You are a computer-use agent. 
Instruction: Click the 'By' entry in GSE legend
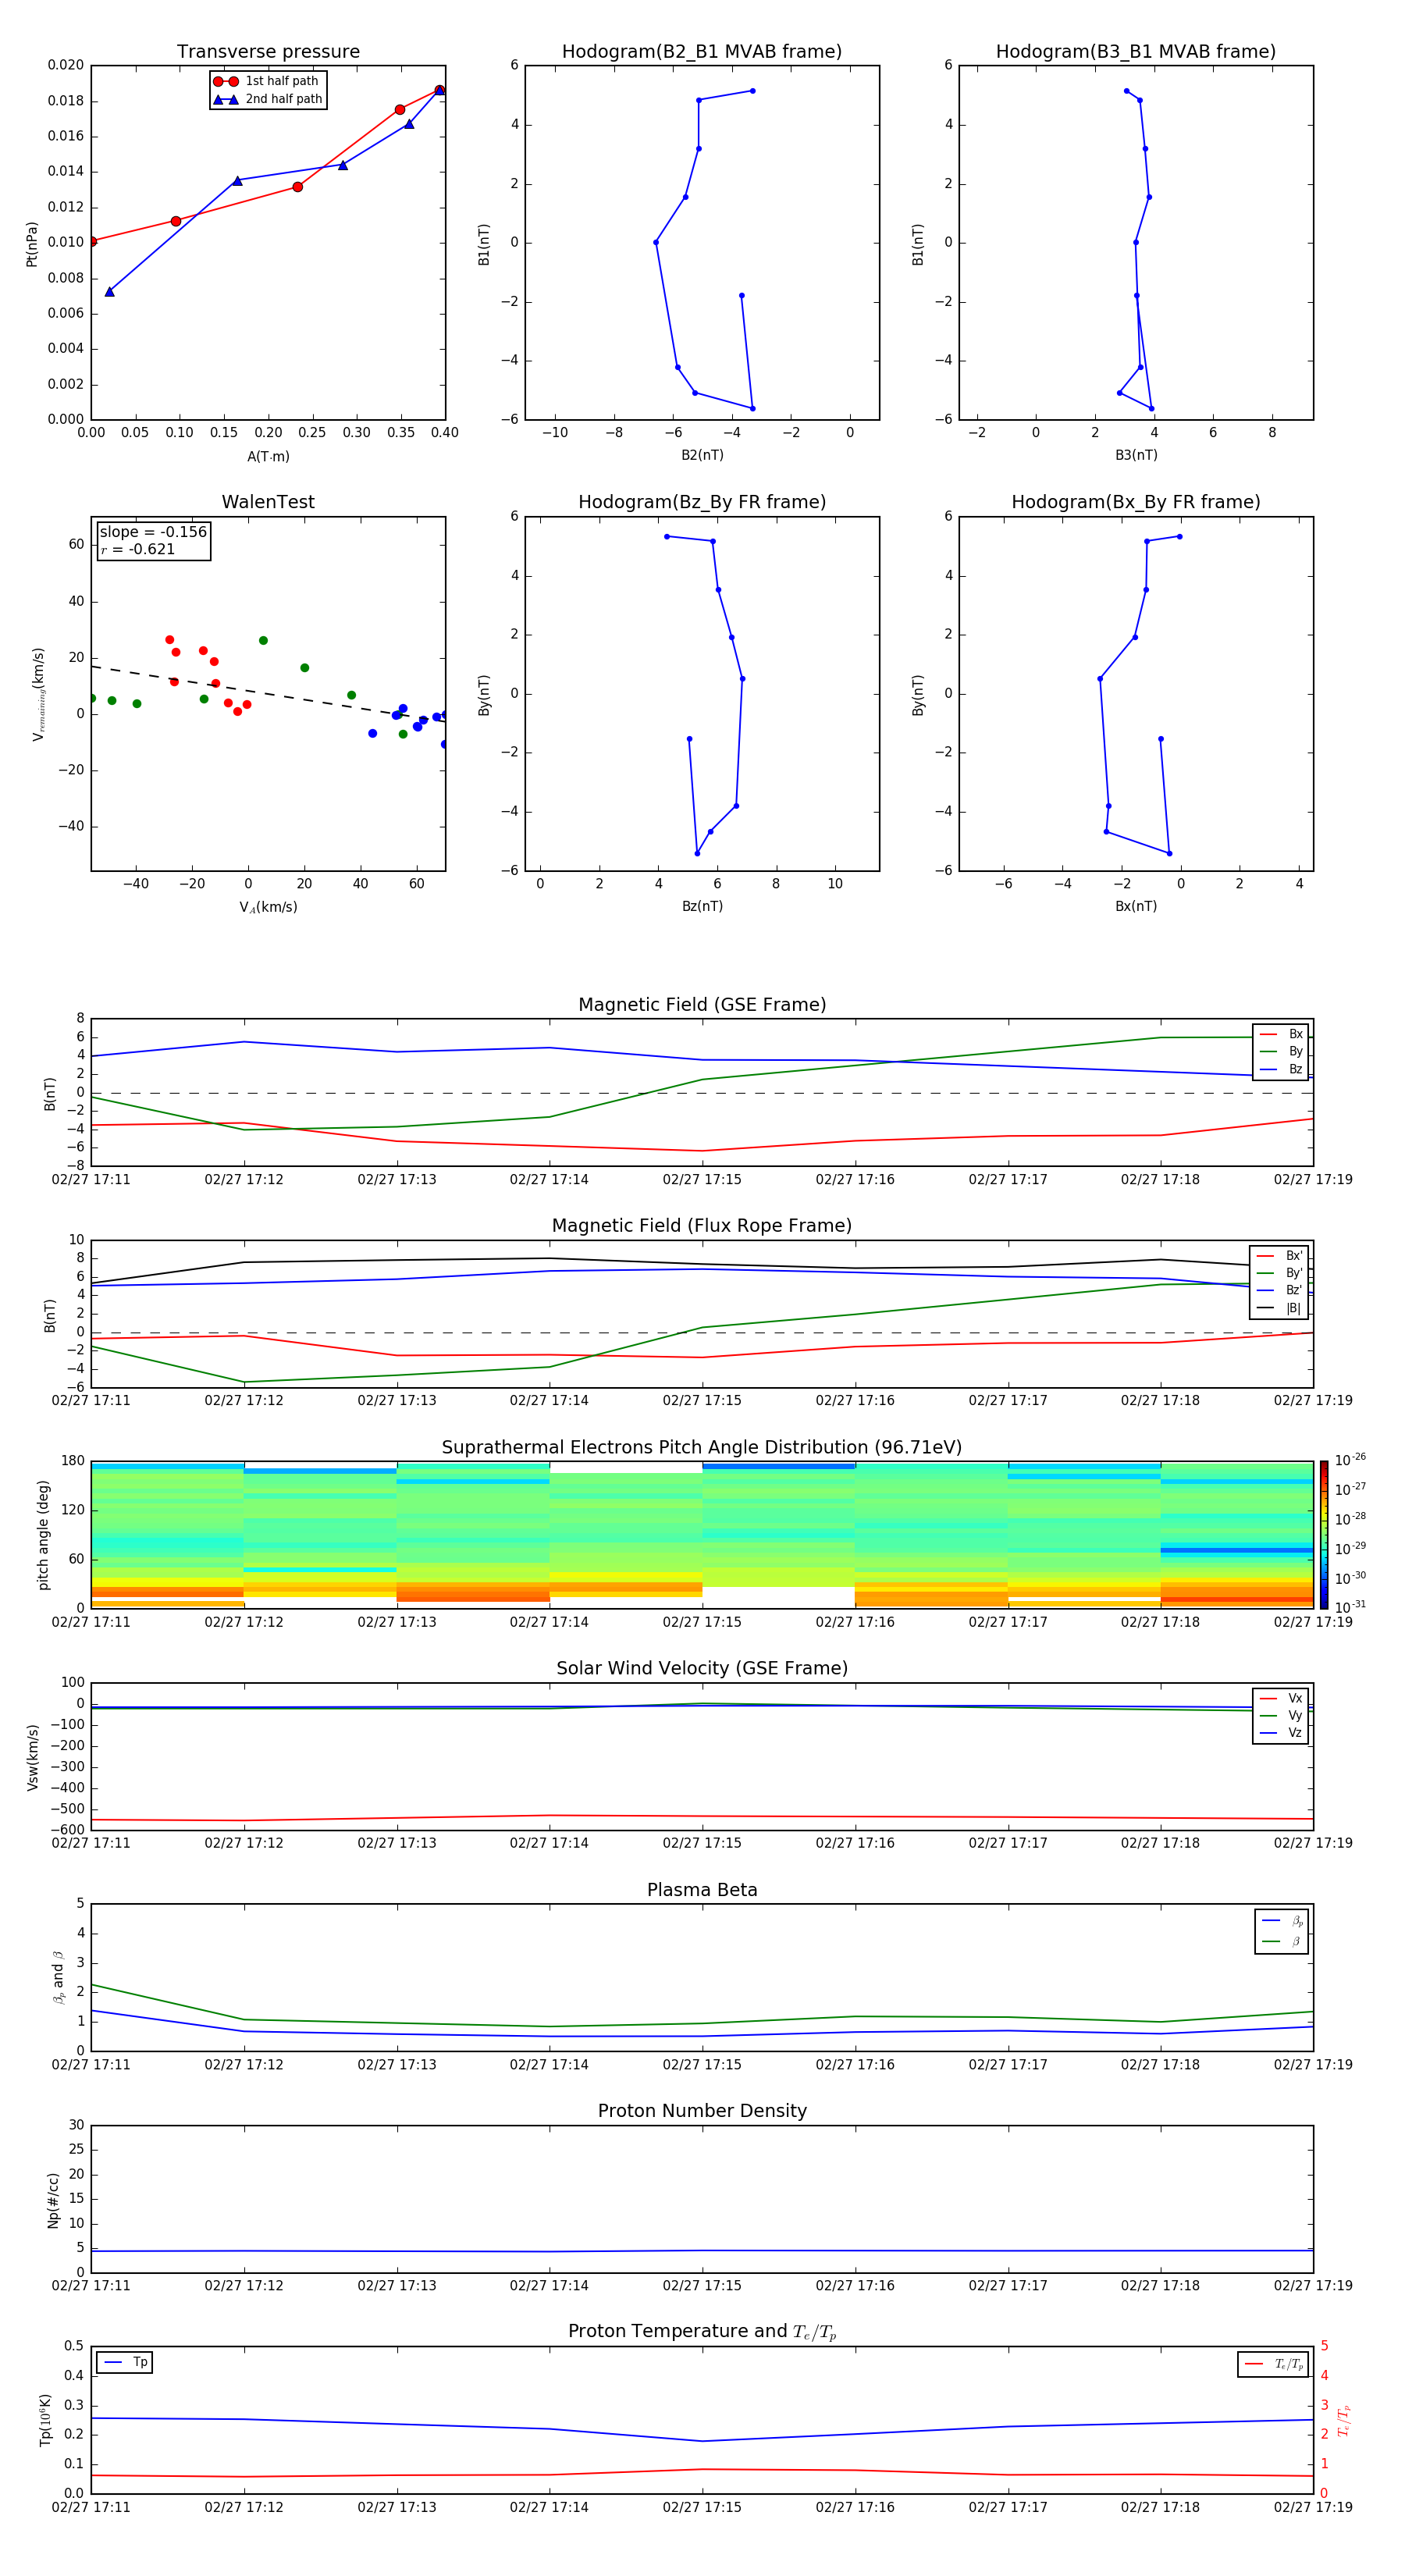(x=1281, y=1052)
